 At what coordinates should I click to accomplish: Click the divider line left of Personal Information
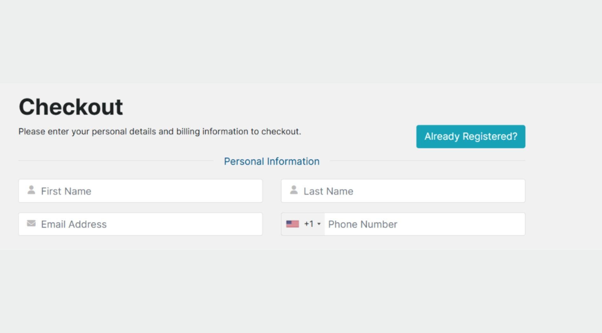pos(116,161)
